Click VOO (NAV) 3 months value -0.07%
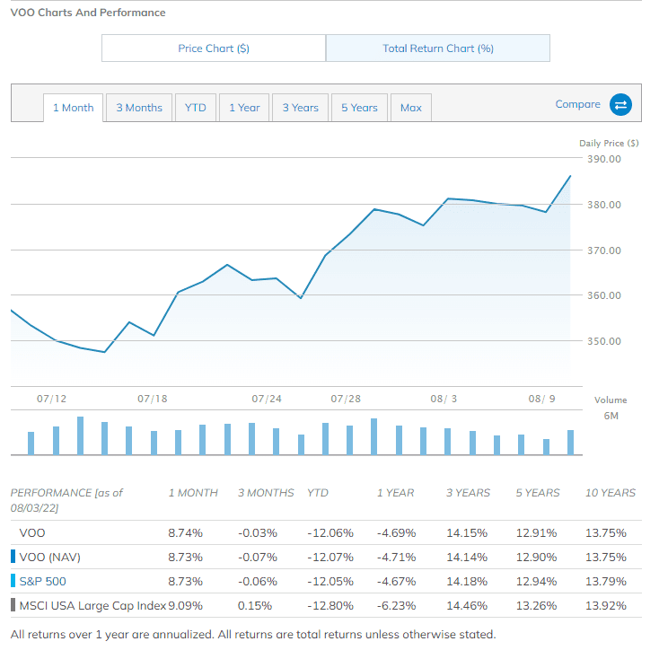659x659 pixels. pos(258,558)
